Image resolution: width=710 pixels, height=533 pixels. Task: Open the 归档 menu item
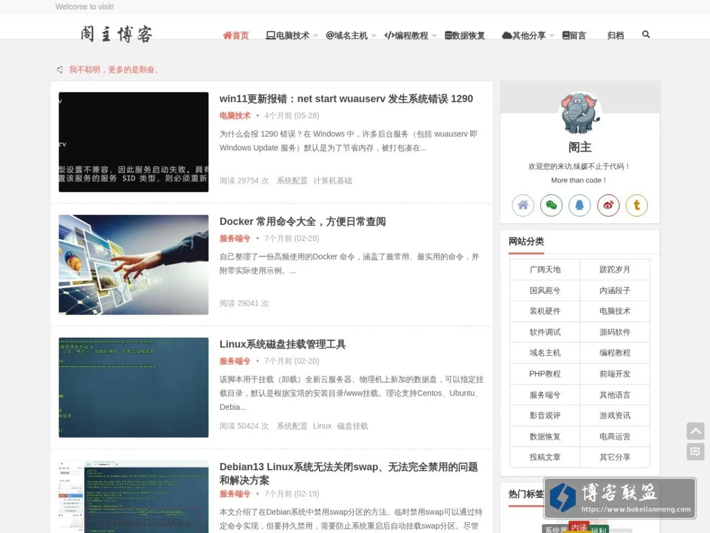(615, 36)
